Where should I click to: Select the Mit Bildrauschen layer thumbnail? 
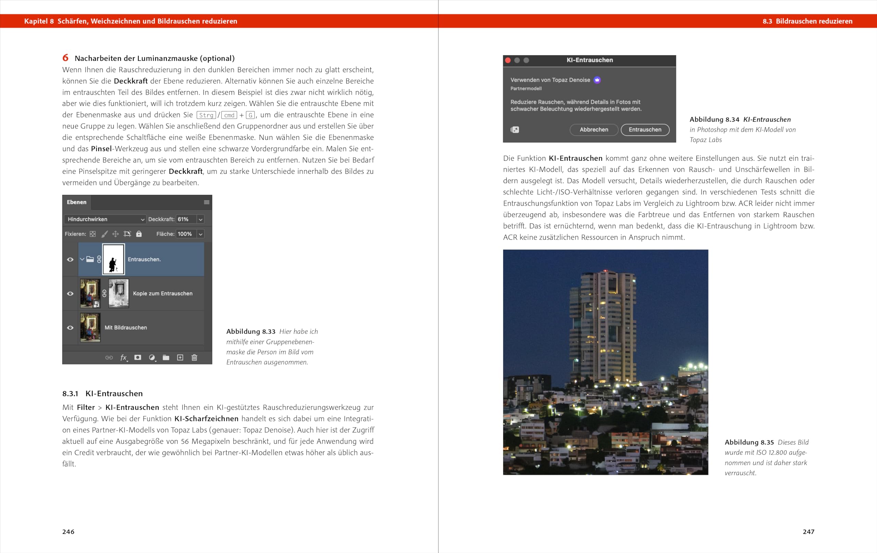(90, 328)
